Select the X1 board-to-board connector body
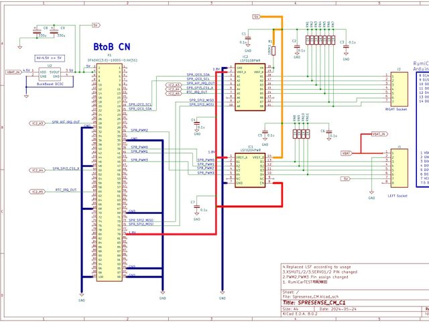 109,172
